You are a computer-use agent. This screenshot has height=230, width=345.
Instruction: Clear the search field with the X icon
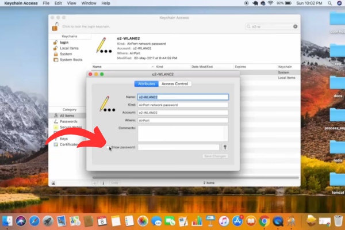point(296,26)
